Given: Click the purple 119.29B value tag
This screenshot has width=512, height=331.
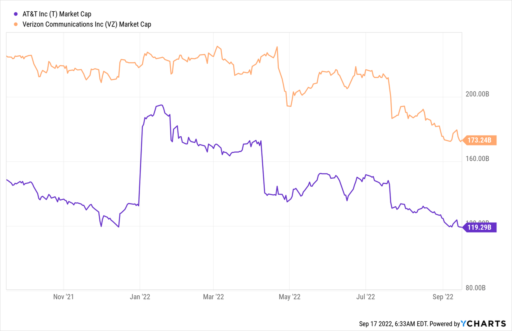Looking at the screenshot, I should (481, 228).
